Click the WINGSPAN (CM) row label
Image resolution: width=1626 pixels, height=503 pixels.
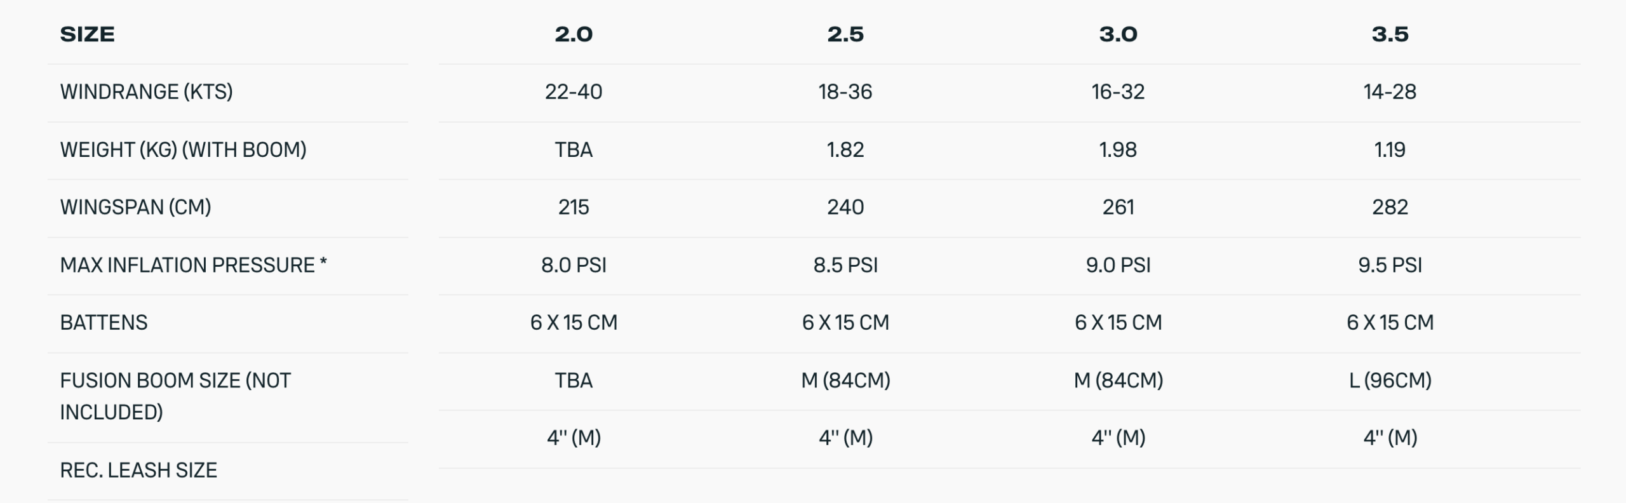pos(135,208)
